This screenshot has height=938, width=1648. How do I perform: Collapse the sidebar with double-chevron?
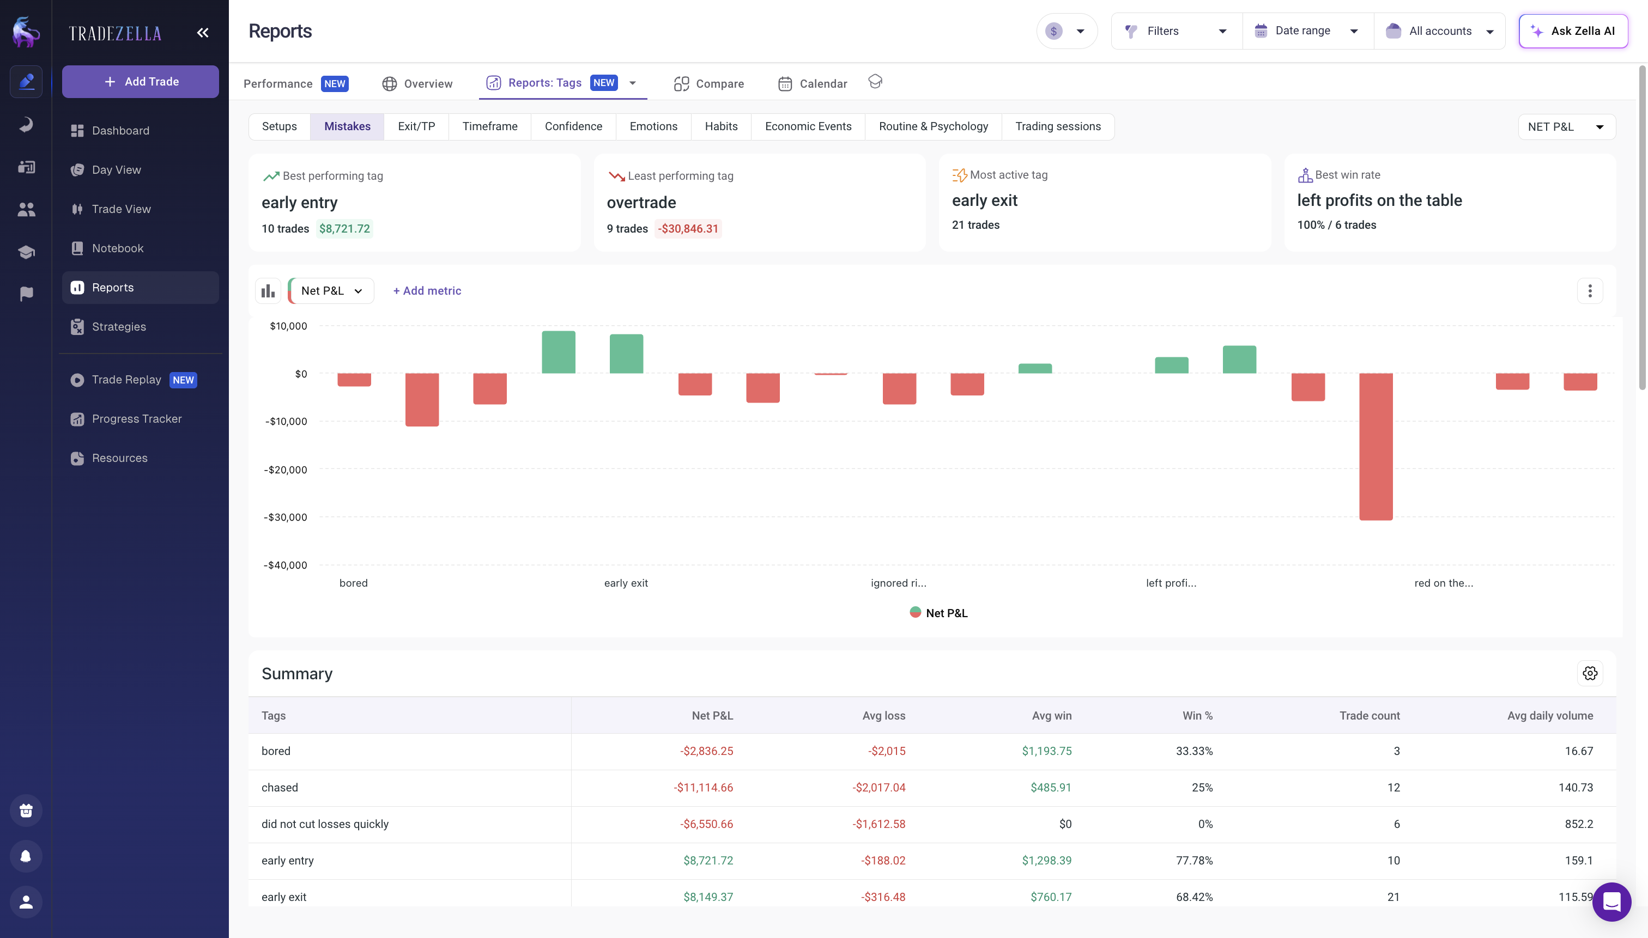click(x=202, y=32)
